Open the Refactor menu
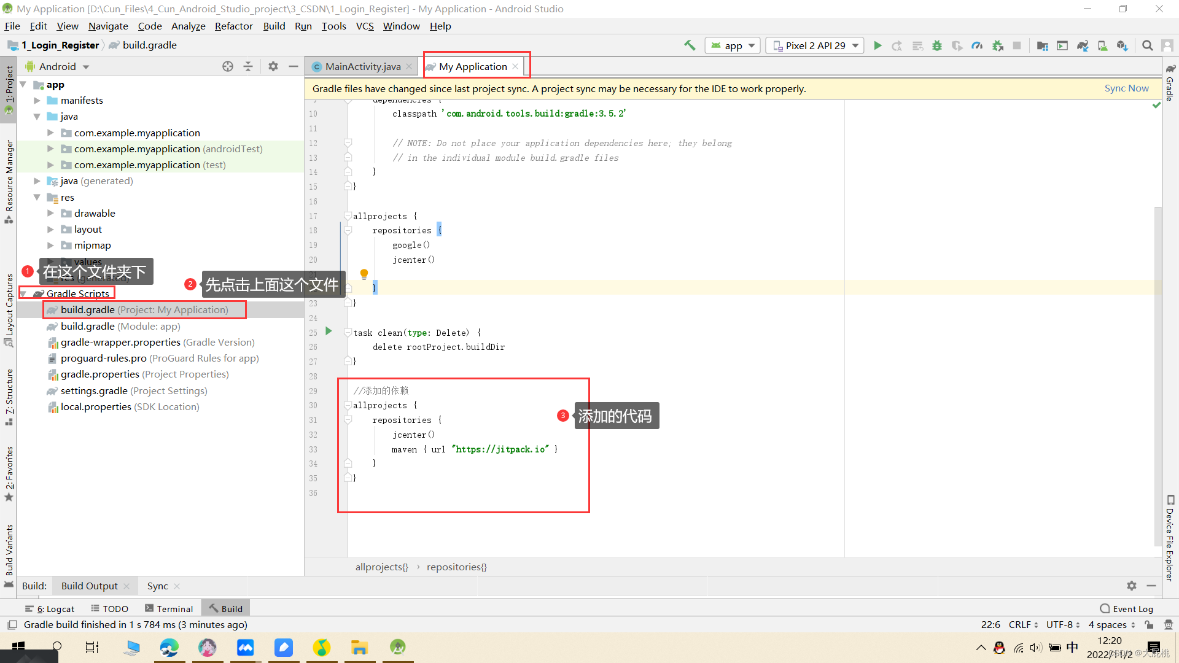This screenshot has height=663, width=1179. 233,26
